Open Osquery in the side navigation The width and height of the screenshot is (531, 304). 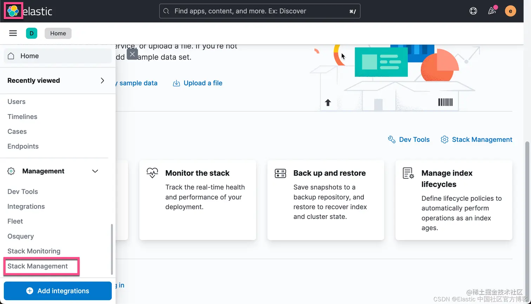click(21, 236)
